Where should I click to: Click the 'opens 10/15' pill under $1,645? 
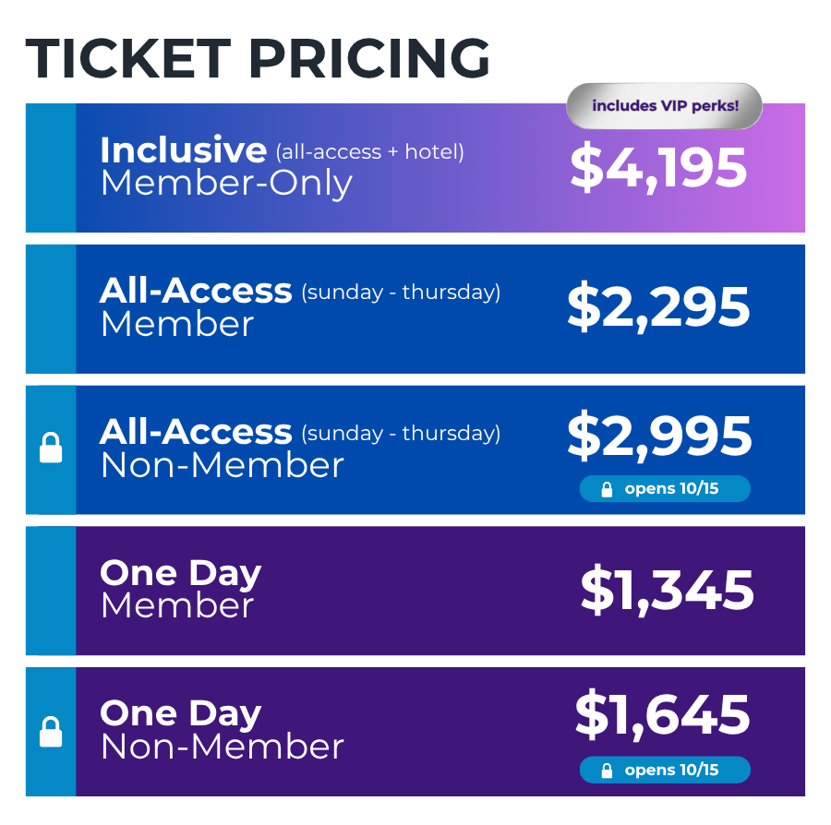point(665,770)
